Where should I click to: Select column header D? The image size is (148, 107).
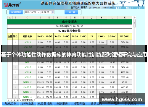point(41,18)
